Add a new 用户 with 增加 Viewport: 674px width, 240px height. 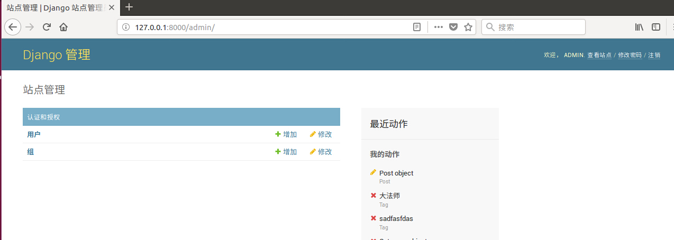coord(286,134)
